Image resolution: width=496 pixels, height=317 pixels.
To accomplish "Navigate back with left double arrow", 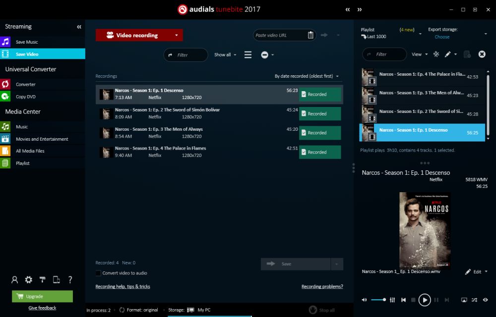I will coord(348,9).
